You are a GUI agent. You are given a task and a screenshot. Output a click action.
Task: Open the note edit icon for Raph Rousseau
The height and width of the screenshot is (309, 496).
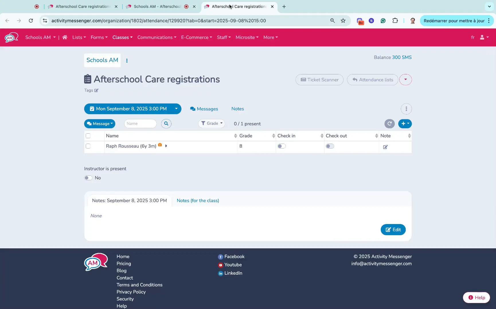coord(385,147)
